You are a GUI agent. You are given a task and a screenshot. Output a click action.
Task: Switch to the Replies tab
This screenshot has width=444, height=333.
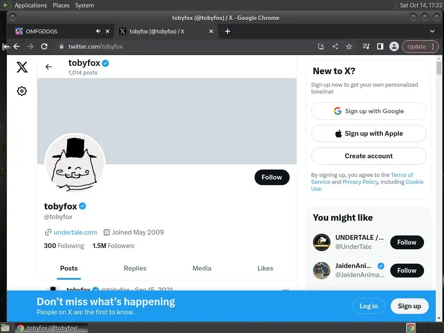[x=135, y=268]
